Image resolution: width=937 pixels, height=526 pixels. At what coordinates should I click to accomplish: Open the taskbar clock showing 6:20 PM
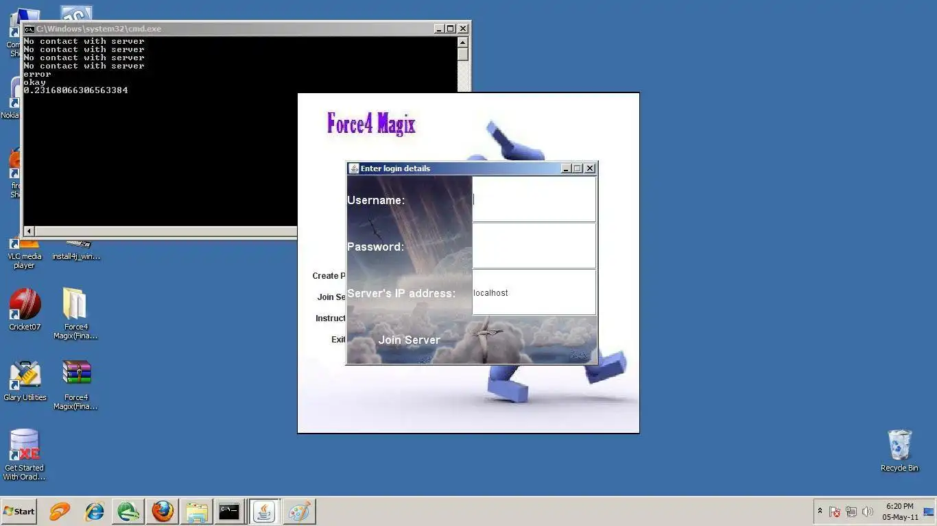click(x=900, y=512)
